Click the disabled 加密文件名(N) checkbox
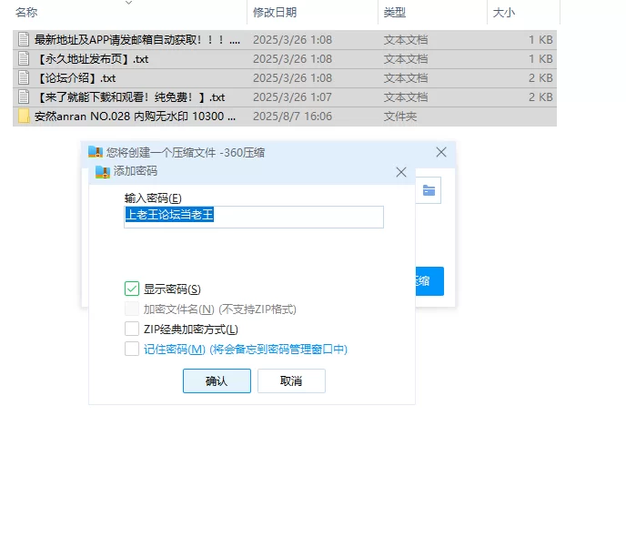Image resolution: width=626 pixels, height=558 pixels. (x=132, y=309)
